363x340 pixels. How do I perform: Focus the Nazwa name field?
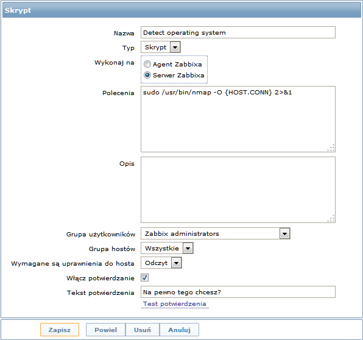coord(238,32)
